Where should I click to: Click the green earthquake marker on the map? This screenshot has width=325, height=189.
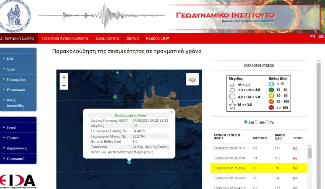[115, 97]
